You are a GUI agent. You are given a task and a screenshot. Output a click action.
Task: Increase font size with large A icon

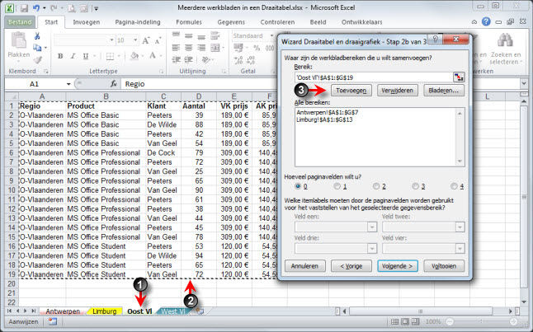146,40
